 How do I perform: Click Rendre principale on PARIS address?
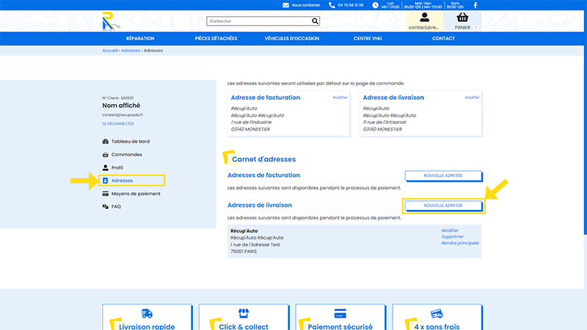460,243
